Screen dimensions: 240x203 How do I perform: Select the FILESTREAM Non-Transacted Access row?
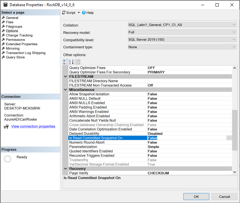(x=150, y=85)
